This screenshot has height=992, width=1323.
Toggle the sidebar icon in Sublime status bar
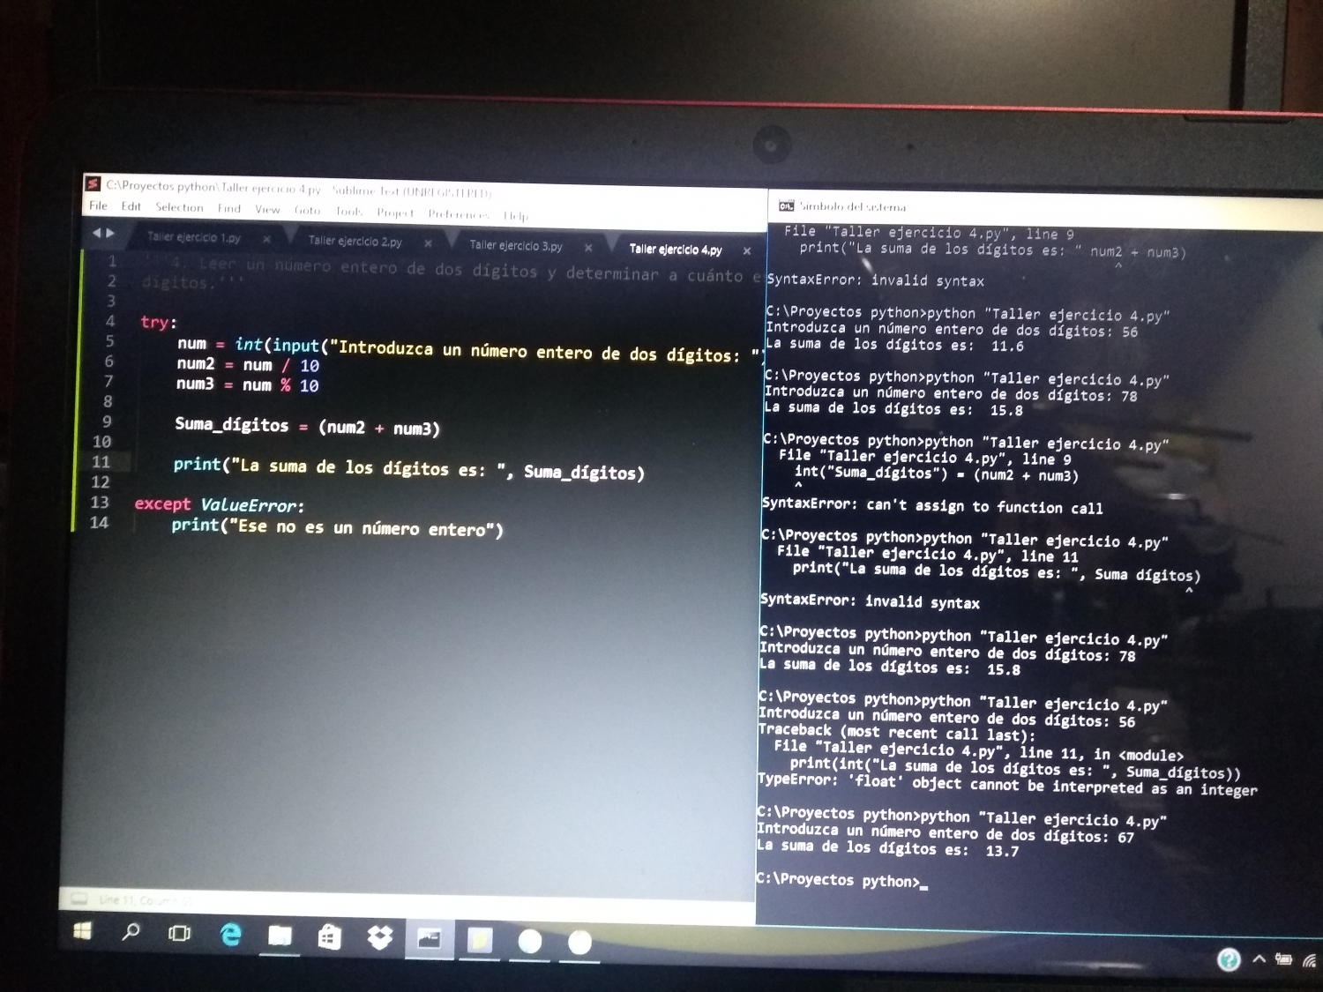pos(79,899)
